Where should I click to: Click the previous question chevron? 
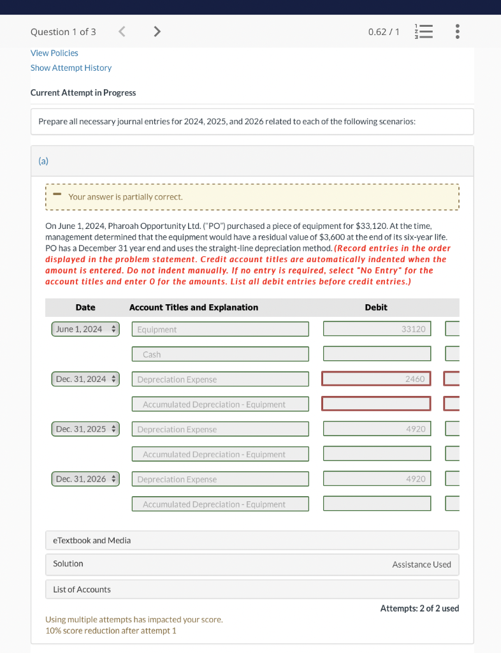122,31
